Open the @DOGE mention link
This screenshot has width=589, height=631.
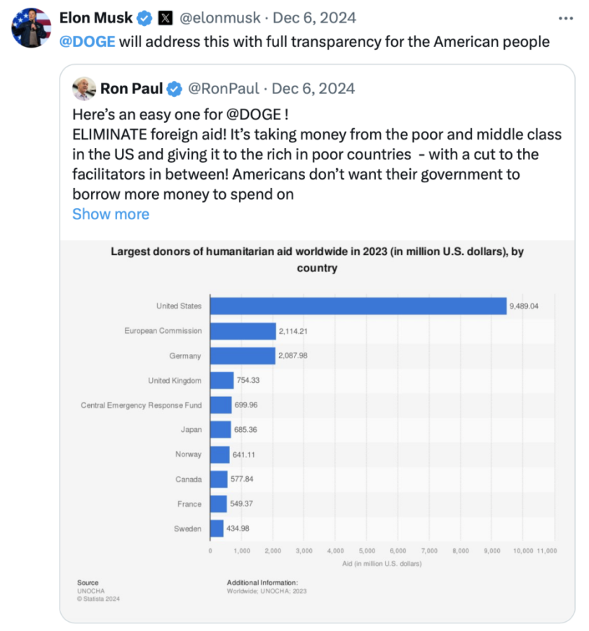[x=86, y=41]
